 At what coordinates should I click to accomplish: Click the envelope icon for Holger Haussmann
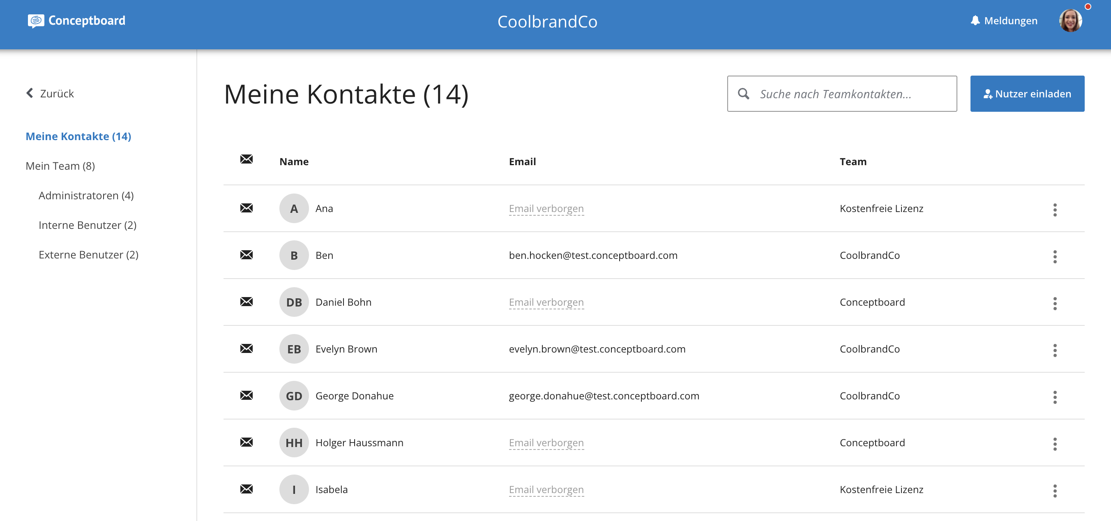[x=246, y=442]
